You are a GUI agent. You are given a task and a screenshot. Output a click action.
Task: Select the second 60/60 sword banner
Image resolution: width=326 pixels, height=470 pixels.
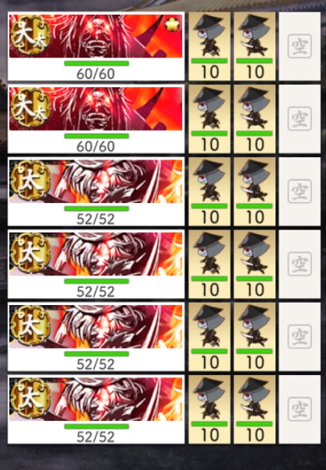(96, 119)
